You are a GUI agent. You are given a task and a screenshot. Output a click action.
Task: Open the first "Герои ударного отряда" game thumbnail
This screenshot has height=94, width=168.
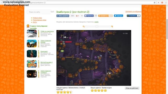pyautogui.click(x=32, y=44)
